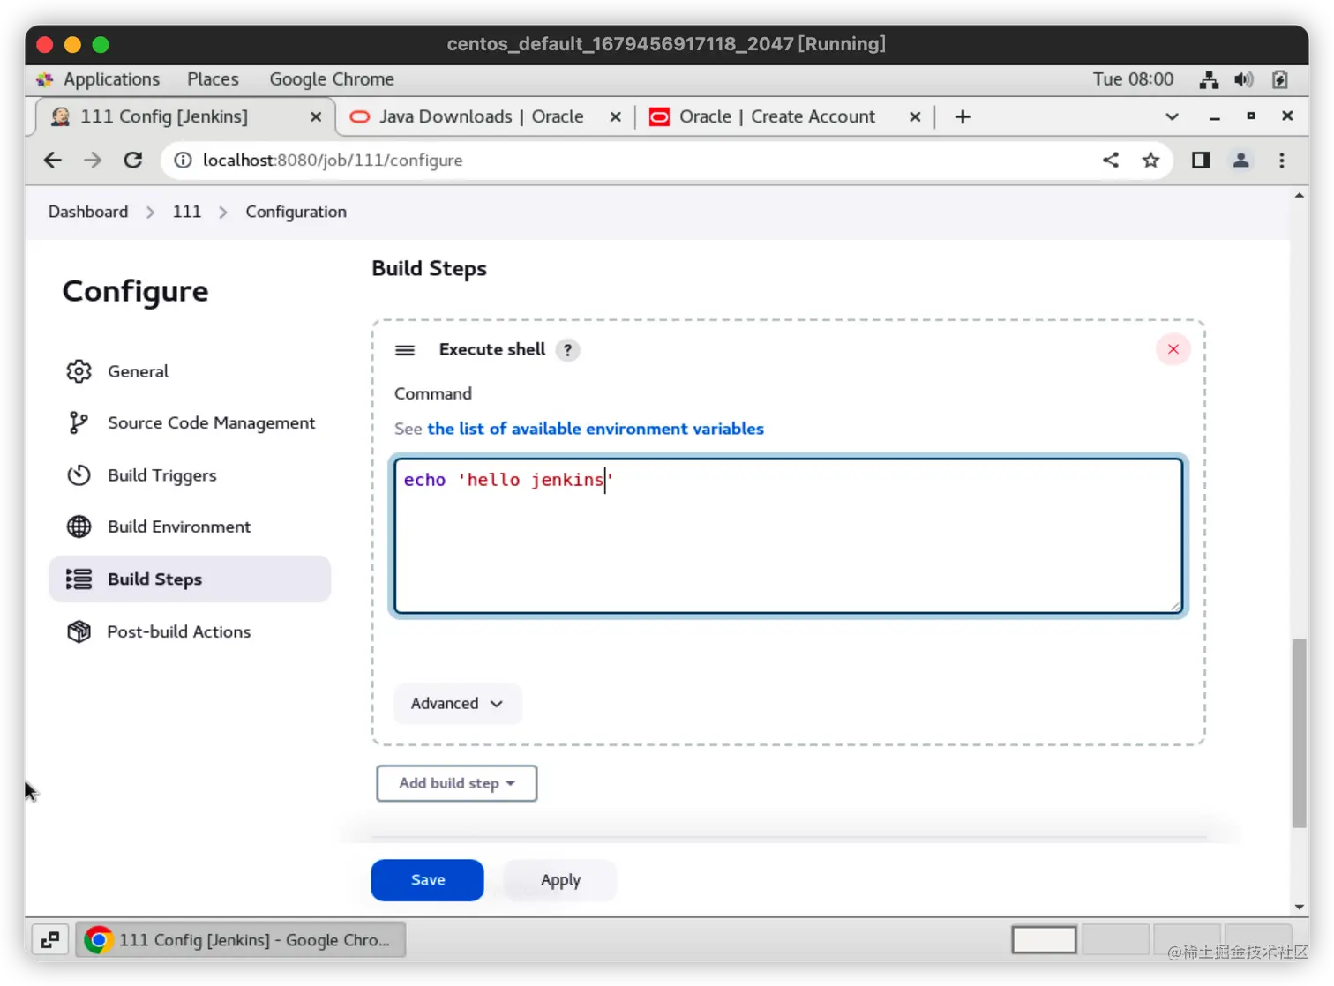
Task: Grab the drag handle beside Execute shell
Action: [405, 350]
